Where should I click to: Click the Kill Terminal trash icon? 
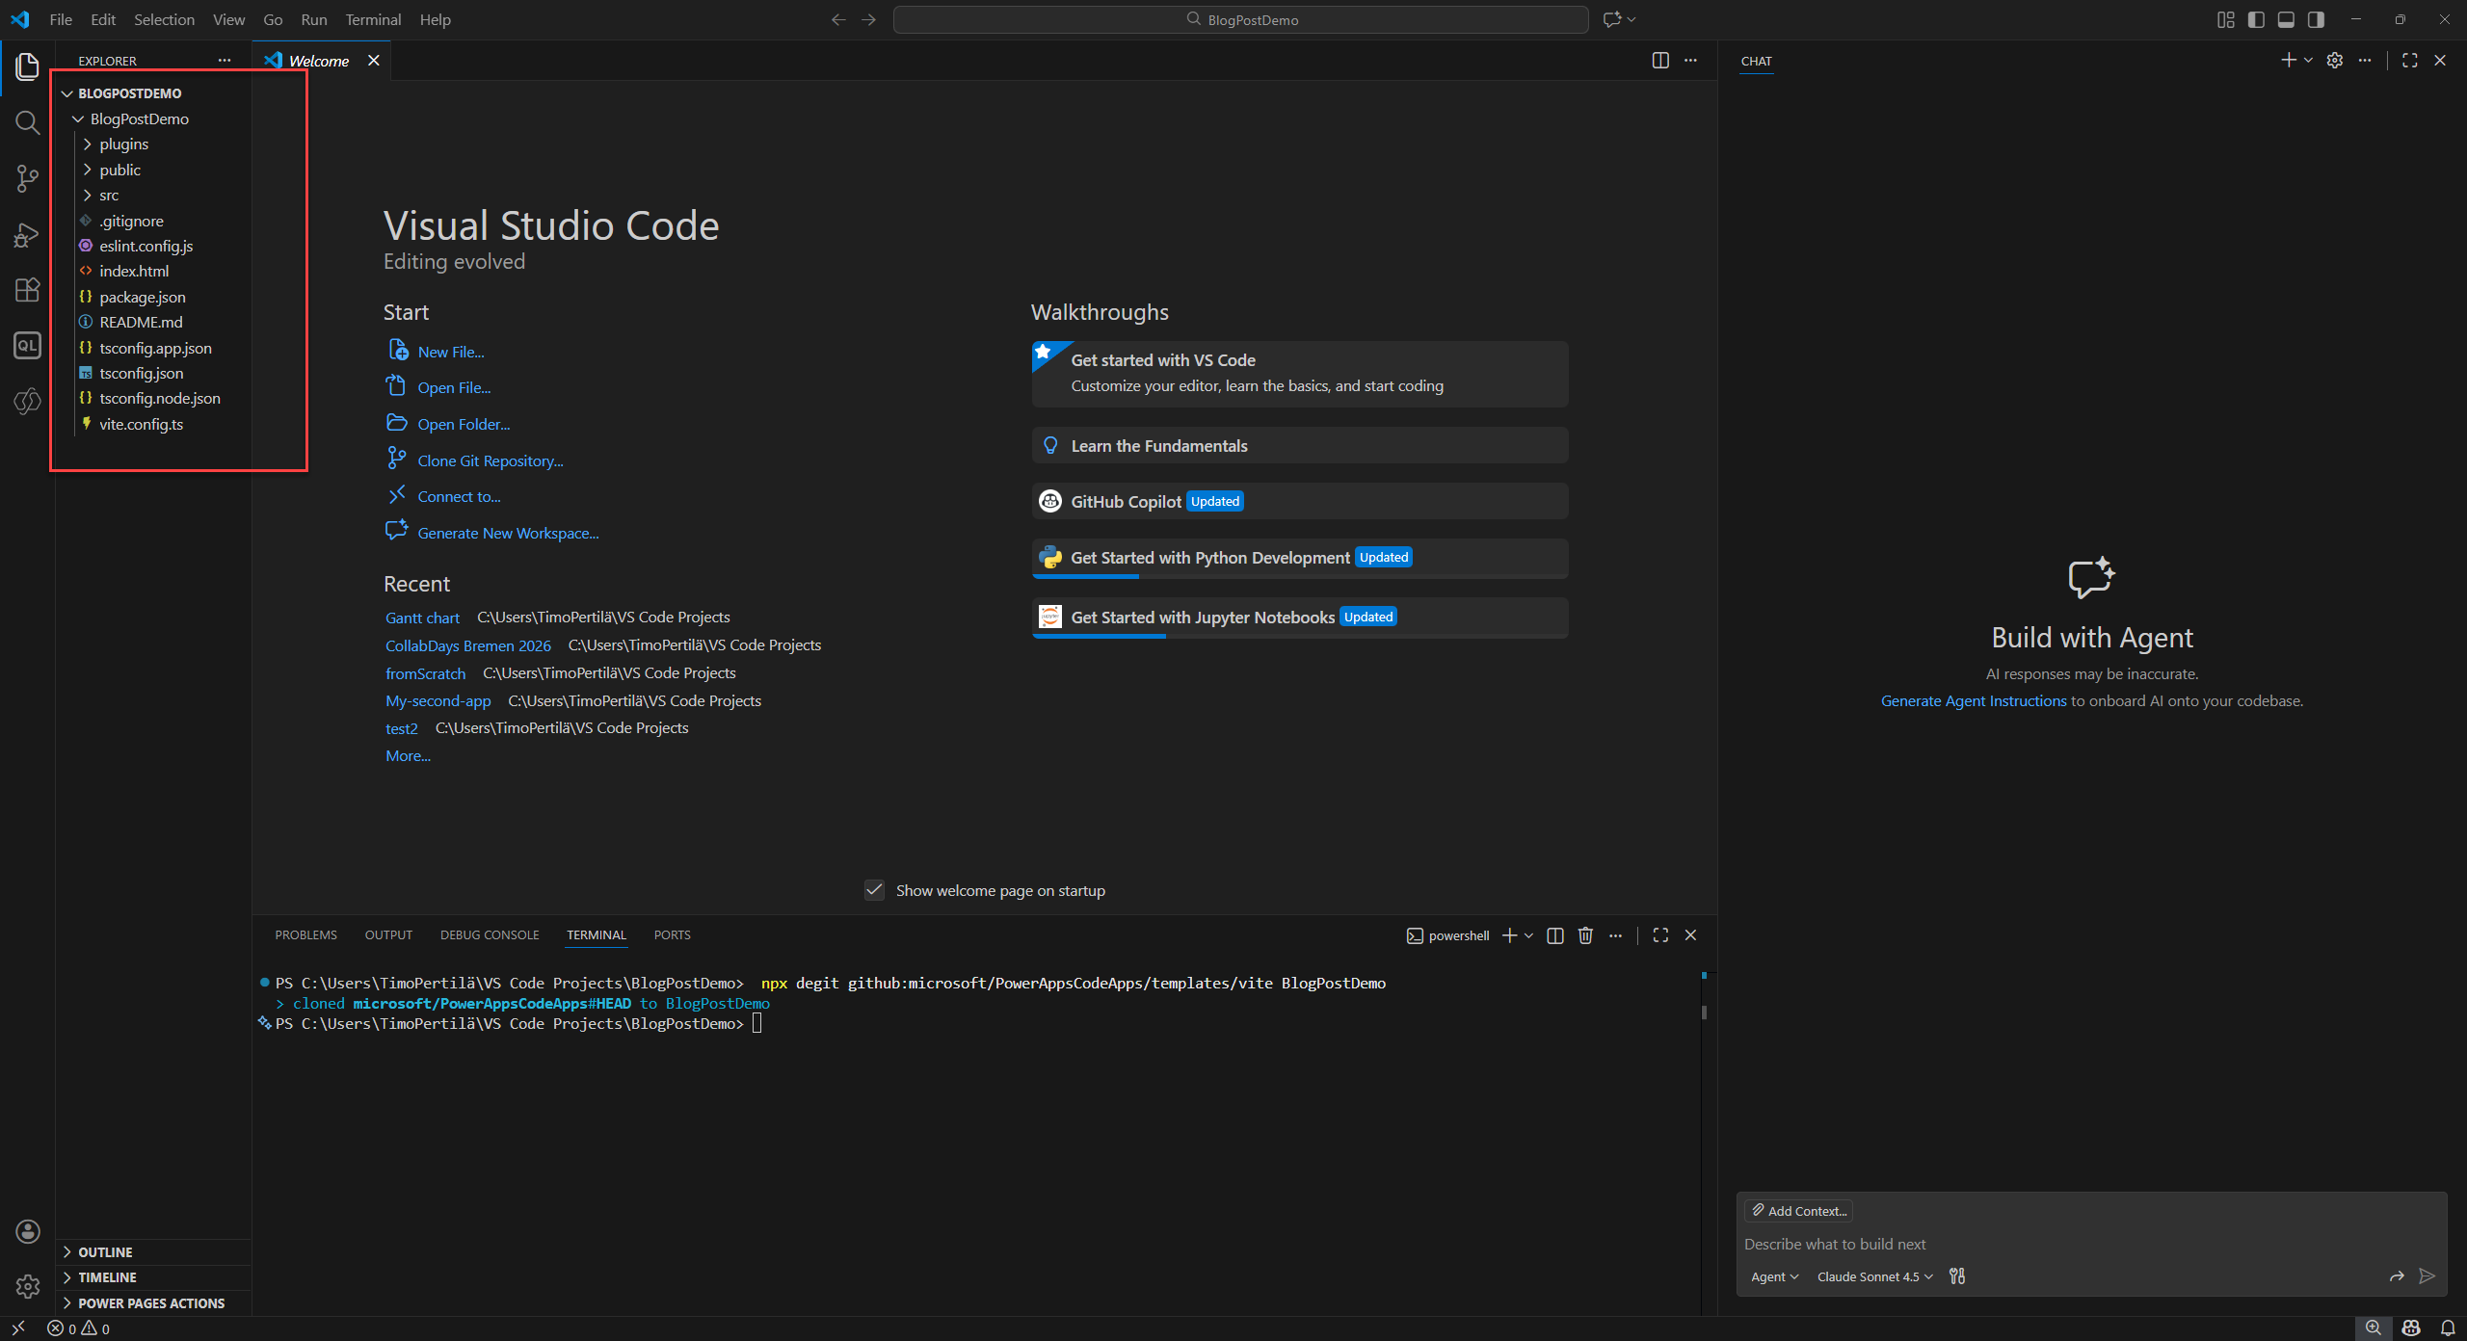point(1585,935)
